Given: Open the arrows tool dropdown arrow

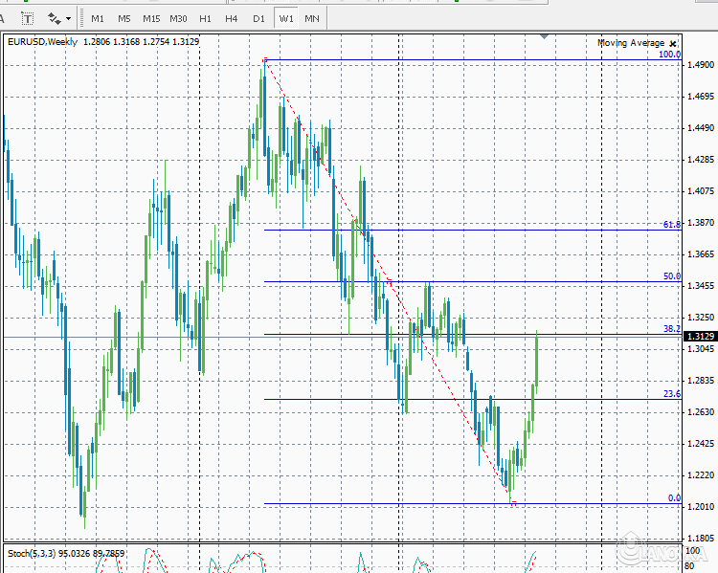Looking at the screenshot, I should point(69,18).
